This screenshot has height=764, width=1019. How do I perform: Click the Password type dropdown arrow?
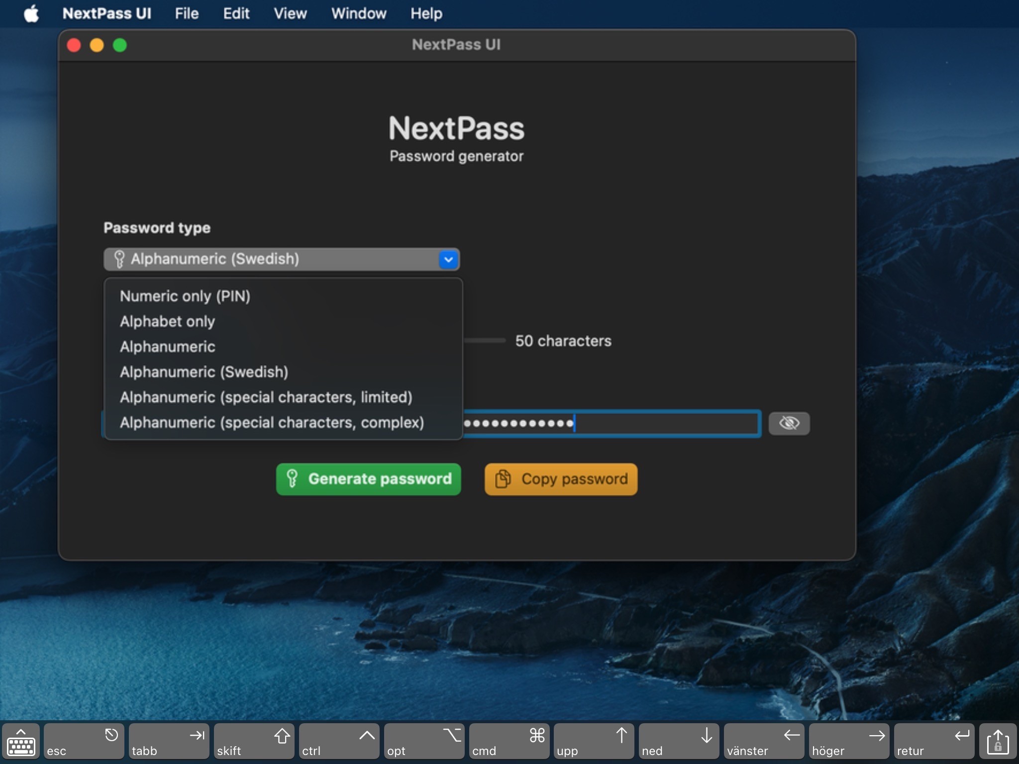(448, 259)
